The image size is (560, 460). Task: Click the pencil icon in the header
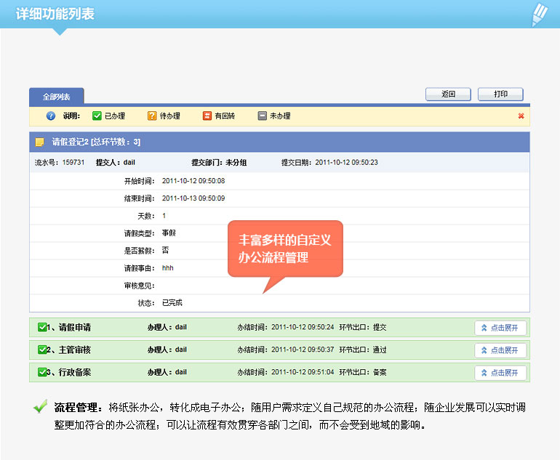[x=540, y=15]
